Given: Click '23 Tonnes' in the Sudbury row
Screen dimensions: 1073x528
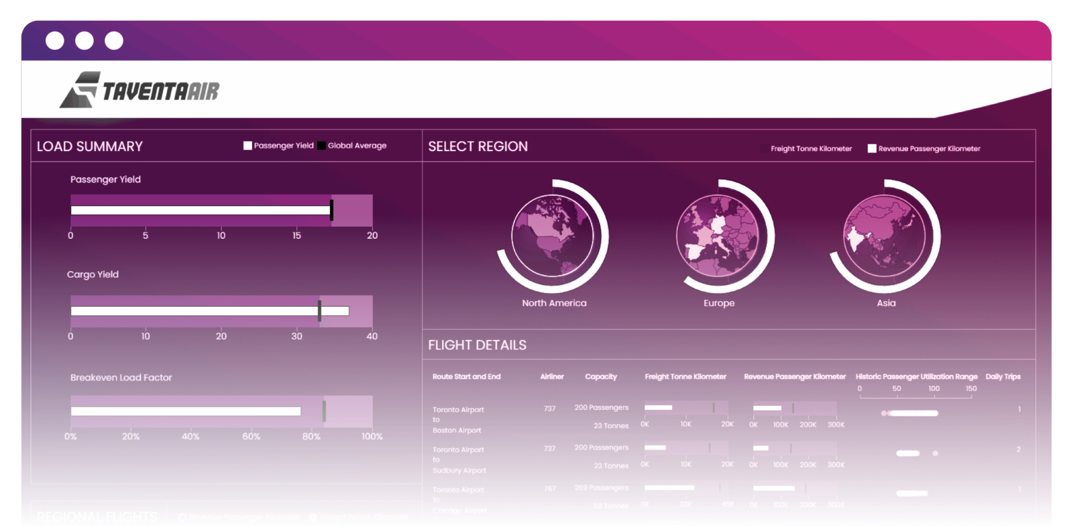Looking at the screenshot, I should 611,466.
